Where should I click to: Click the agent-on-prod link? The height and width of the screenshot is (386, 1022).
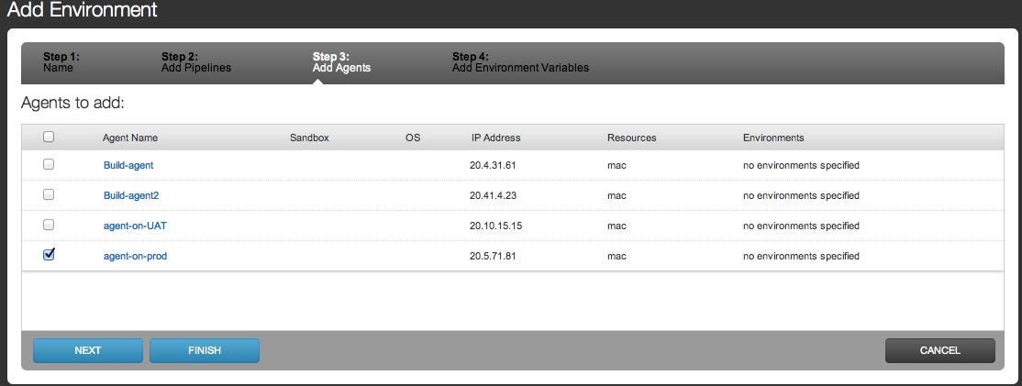click(135, 256)
